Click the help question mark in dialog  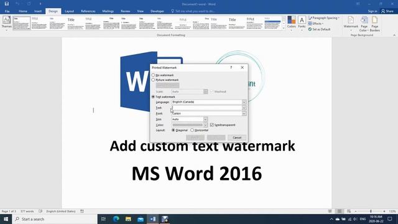(231, 68)
